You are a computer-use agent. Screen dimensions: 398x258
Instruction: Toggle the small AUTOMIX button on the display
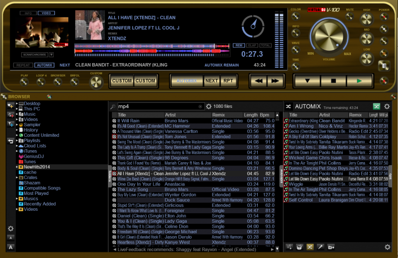click(44, 65)
